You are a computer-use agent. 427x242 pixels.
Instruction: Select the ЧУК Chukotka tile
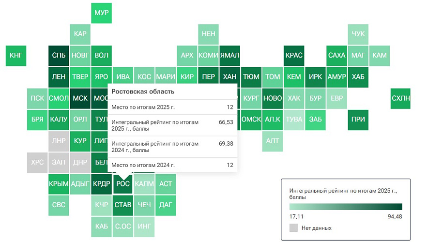[x=358, y=34]
